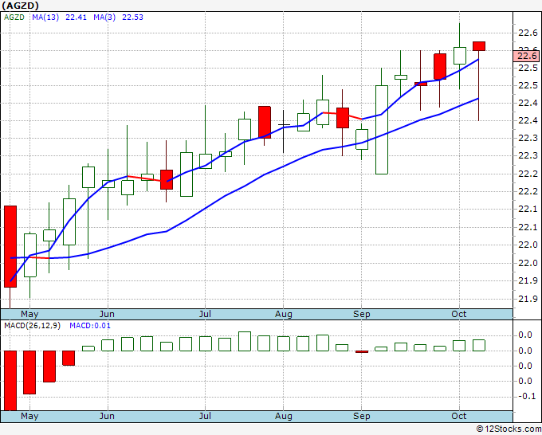Click the tall red candle before May
Screen dimensions: 542x435
click(10, 246)
